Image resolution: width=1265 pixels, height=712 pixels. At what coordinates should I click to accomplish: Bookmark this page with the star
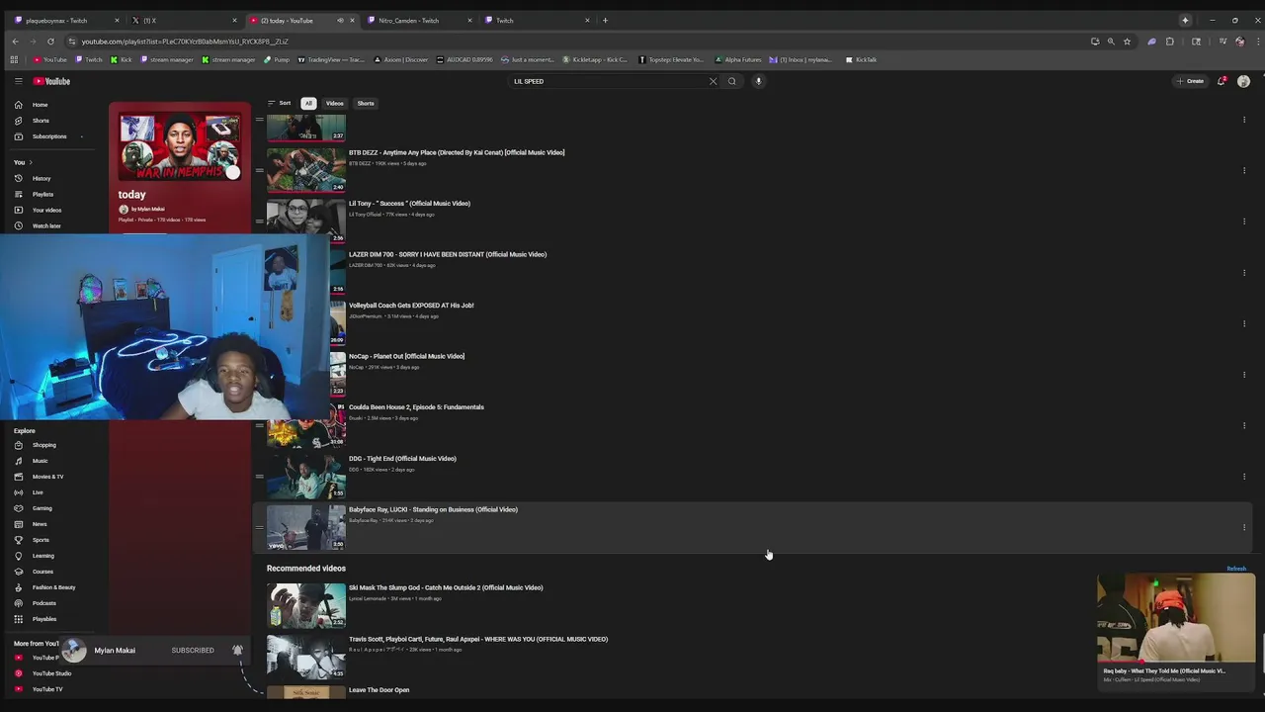point(1127,42)
